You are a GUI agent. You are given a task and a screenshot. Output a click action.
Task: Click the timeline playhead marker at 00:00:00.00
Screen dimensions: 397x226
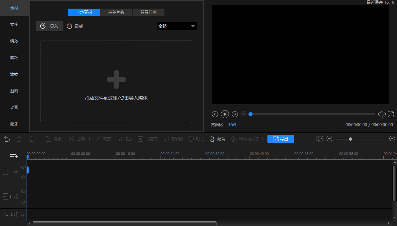(x=28, y=157)
